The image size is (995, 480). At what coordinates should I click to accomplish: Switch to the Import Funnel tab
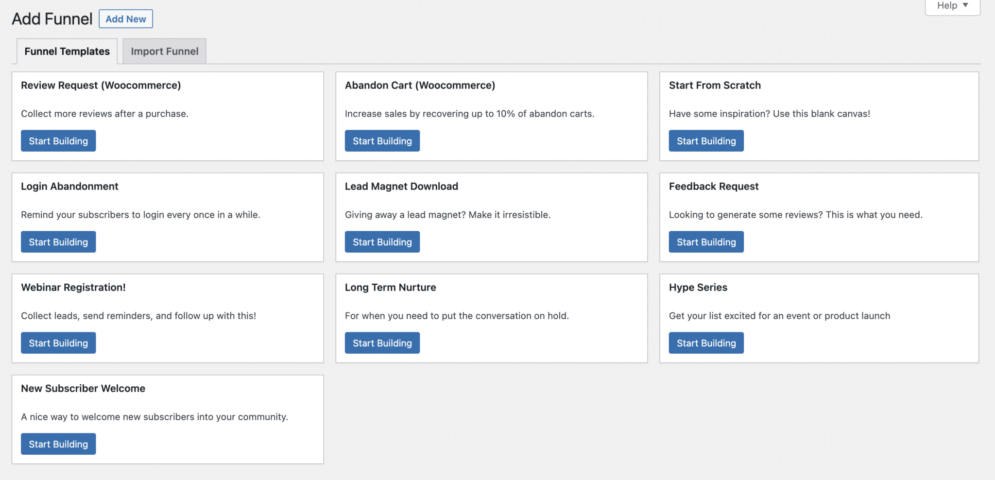(164, 51)
